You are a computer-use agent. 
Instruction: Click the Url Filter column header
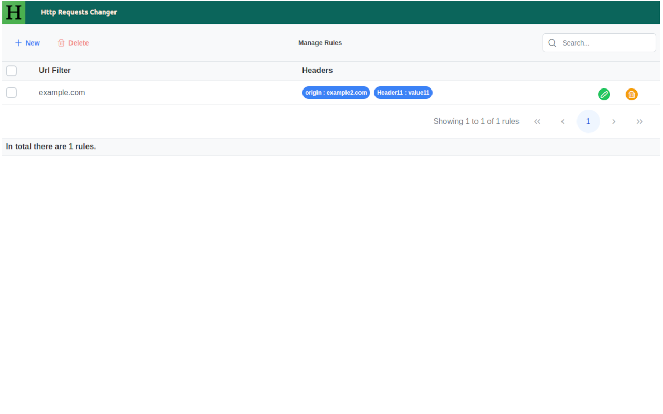pyautogui.click(x=55, y=70)
